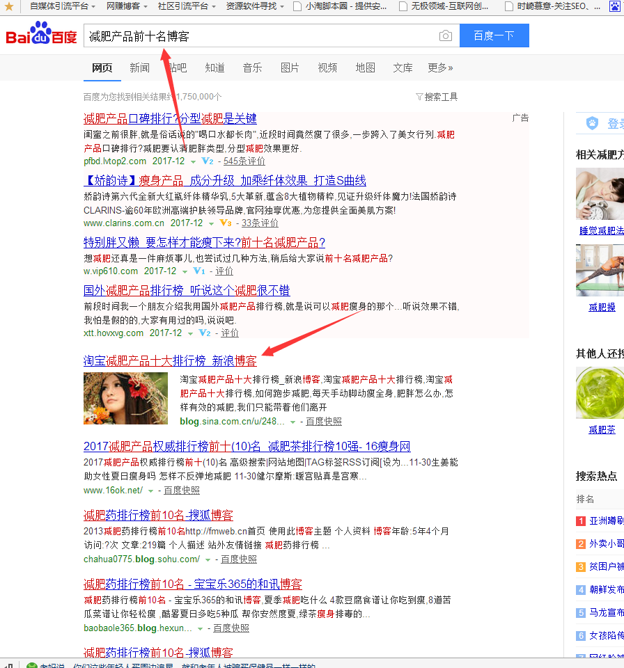The width and height of the screenshot is (624, 668).
Task: Click the yoga exercise thumbnail above 减肥操
Action: coord(600,271)
